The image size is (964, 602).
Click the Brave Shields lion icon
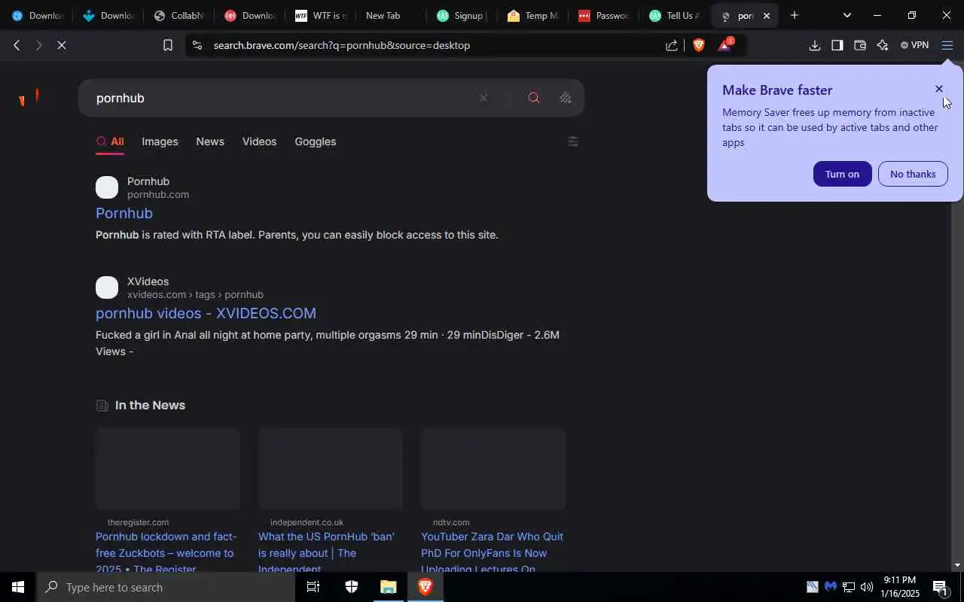pyautogui.click(x=698, y=45)
